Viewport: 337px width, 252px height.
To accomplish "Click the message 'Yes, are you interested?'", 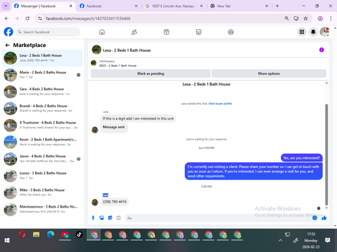I will [301, 158].
